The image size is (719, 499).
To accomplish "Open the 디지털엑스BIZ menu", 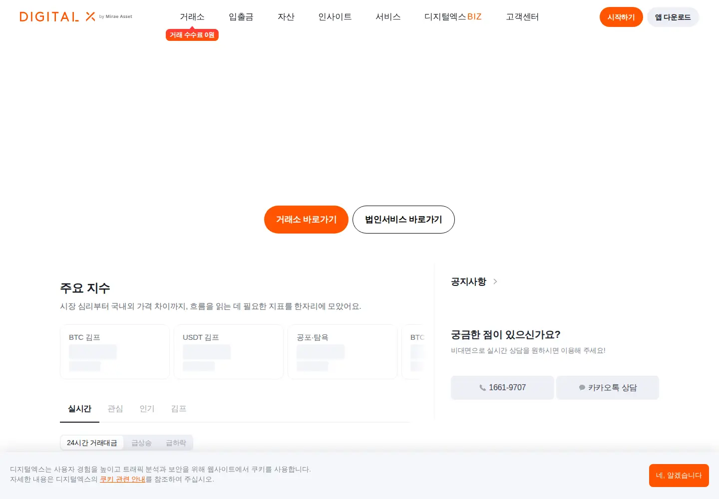I will (x=453, y=17).
